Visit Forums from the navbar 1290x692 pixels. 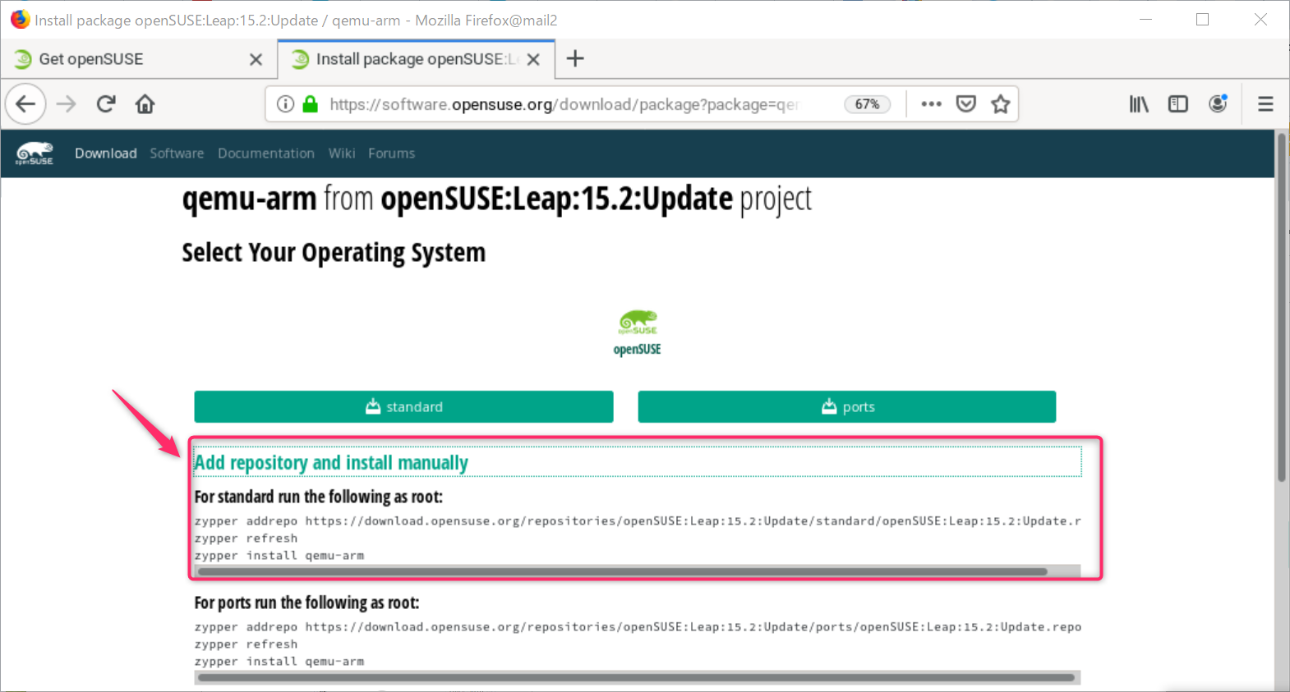[x=391, y=154]
